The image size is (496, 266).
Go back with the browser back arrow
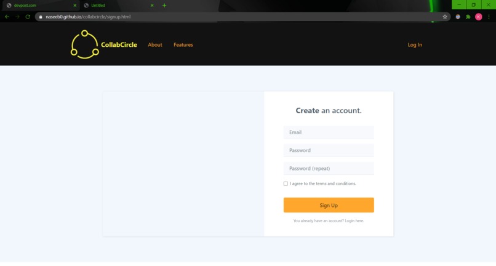[x=7, y=17]
